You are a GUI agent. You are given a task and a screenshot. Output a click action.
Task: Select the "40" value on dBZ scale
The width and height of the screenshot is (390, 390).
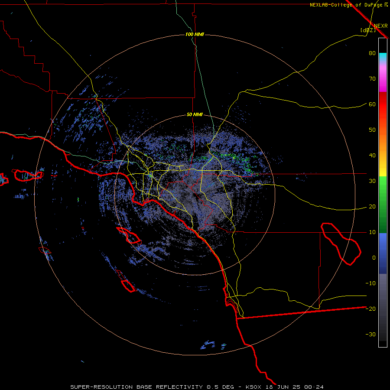pos(372,156)
